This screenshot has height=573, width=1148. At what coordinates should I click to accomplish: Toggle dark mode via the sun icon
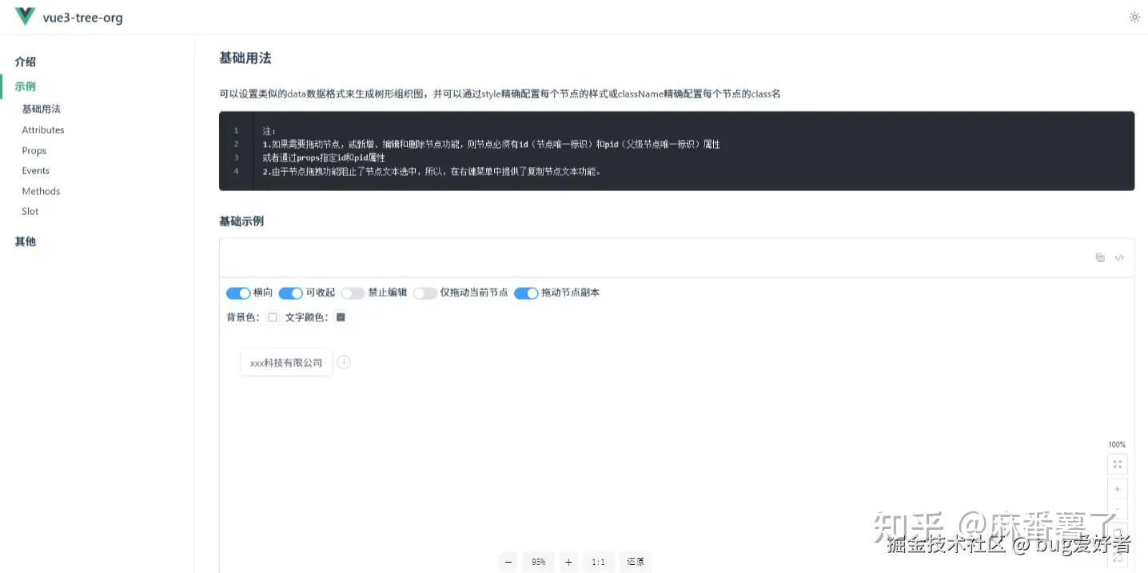tap(1134, 16)
